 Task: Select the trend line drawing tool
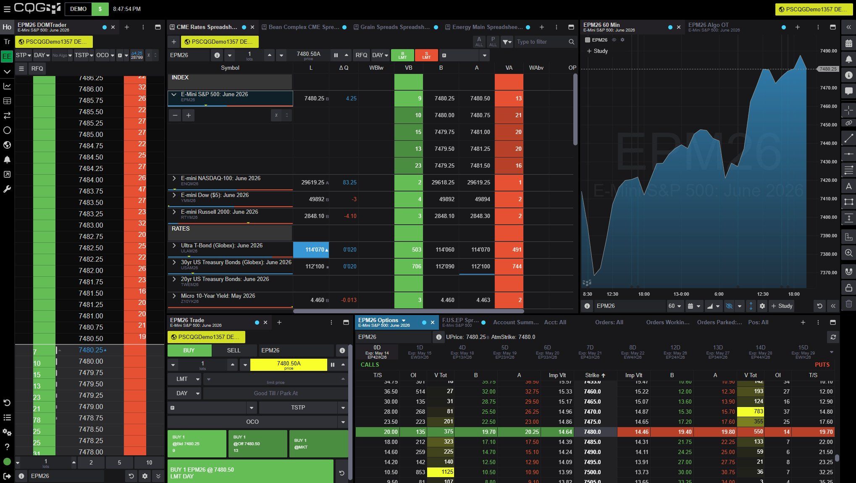(848, 138)
